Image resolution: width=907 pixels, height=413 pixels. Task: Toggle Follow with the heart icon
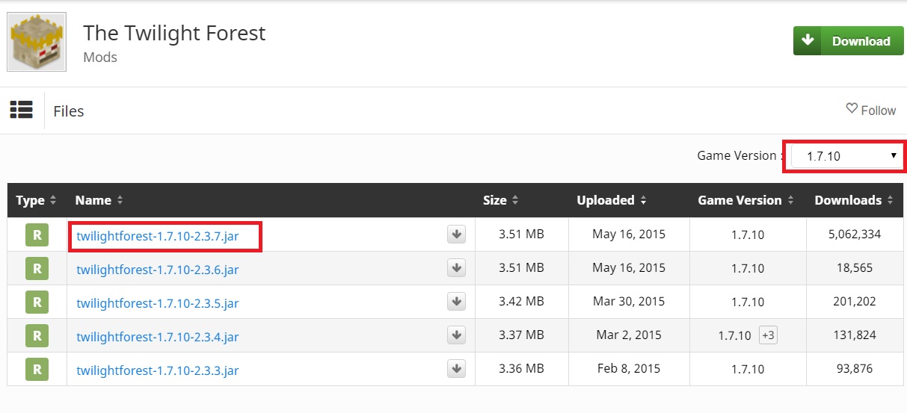point(870,110)
